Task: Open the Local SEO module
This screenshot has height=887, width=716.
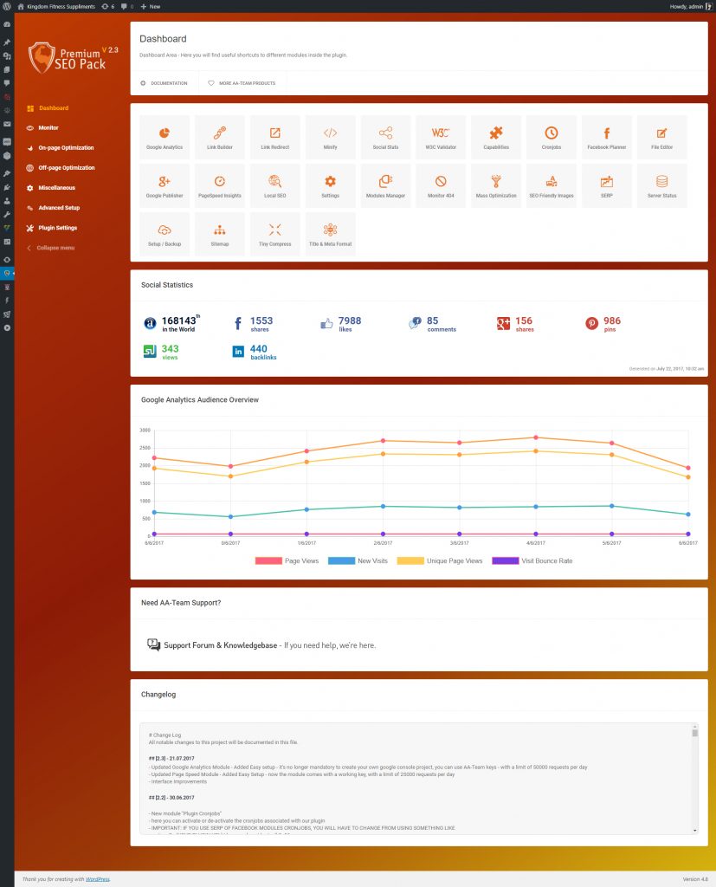Action: [274, 185]
